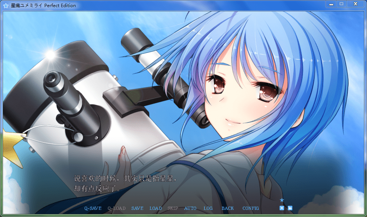Open the CONFIG settings screen
Viewport: 367px width, 217px height.
coord(250,208)
